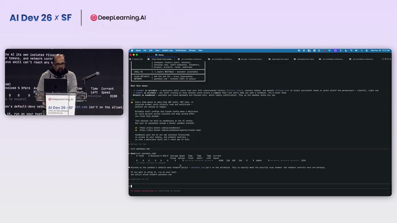397x223 pixels.
Task: Open the Notifications menu
Action: [181, 50]
